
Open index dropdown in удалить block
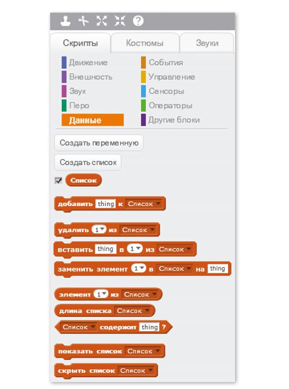tap(99, 230)
